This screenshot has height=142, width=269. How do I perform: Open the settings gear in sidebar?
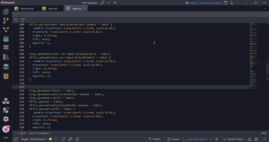[6, 119]
